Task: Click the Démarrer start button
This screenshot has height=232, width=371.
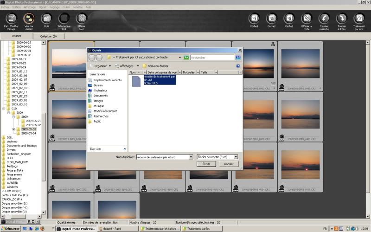Action: pos(10,229)
